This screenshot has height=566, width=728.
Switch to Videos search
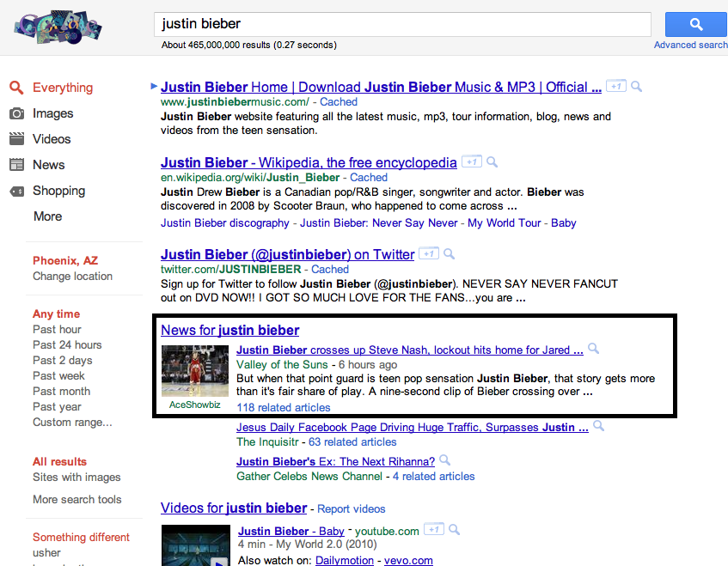coord(52,139)
